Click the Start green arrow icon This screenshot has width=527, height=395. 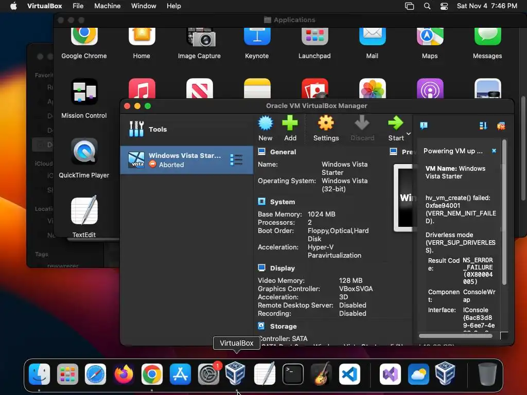(x=396, y=123)
